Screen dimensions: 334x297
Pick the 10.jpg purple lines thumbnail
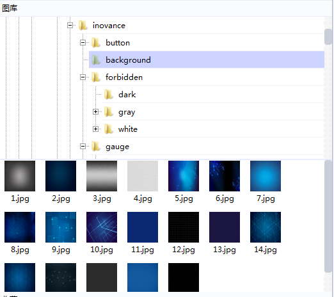tap(102, 227)
